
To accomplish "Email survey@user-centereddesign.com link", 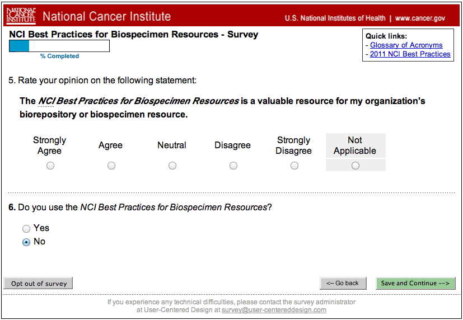I will click(x=274, y=310).
